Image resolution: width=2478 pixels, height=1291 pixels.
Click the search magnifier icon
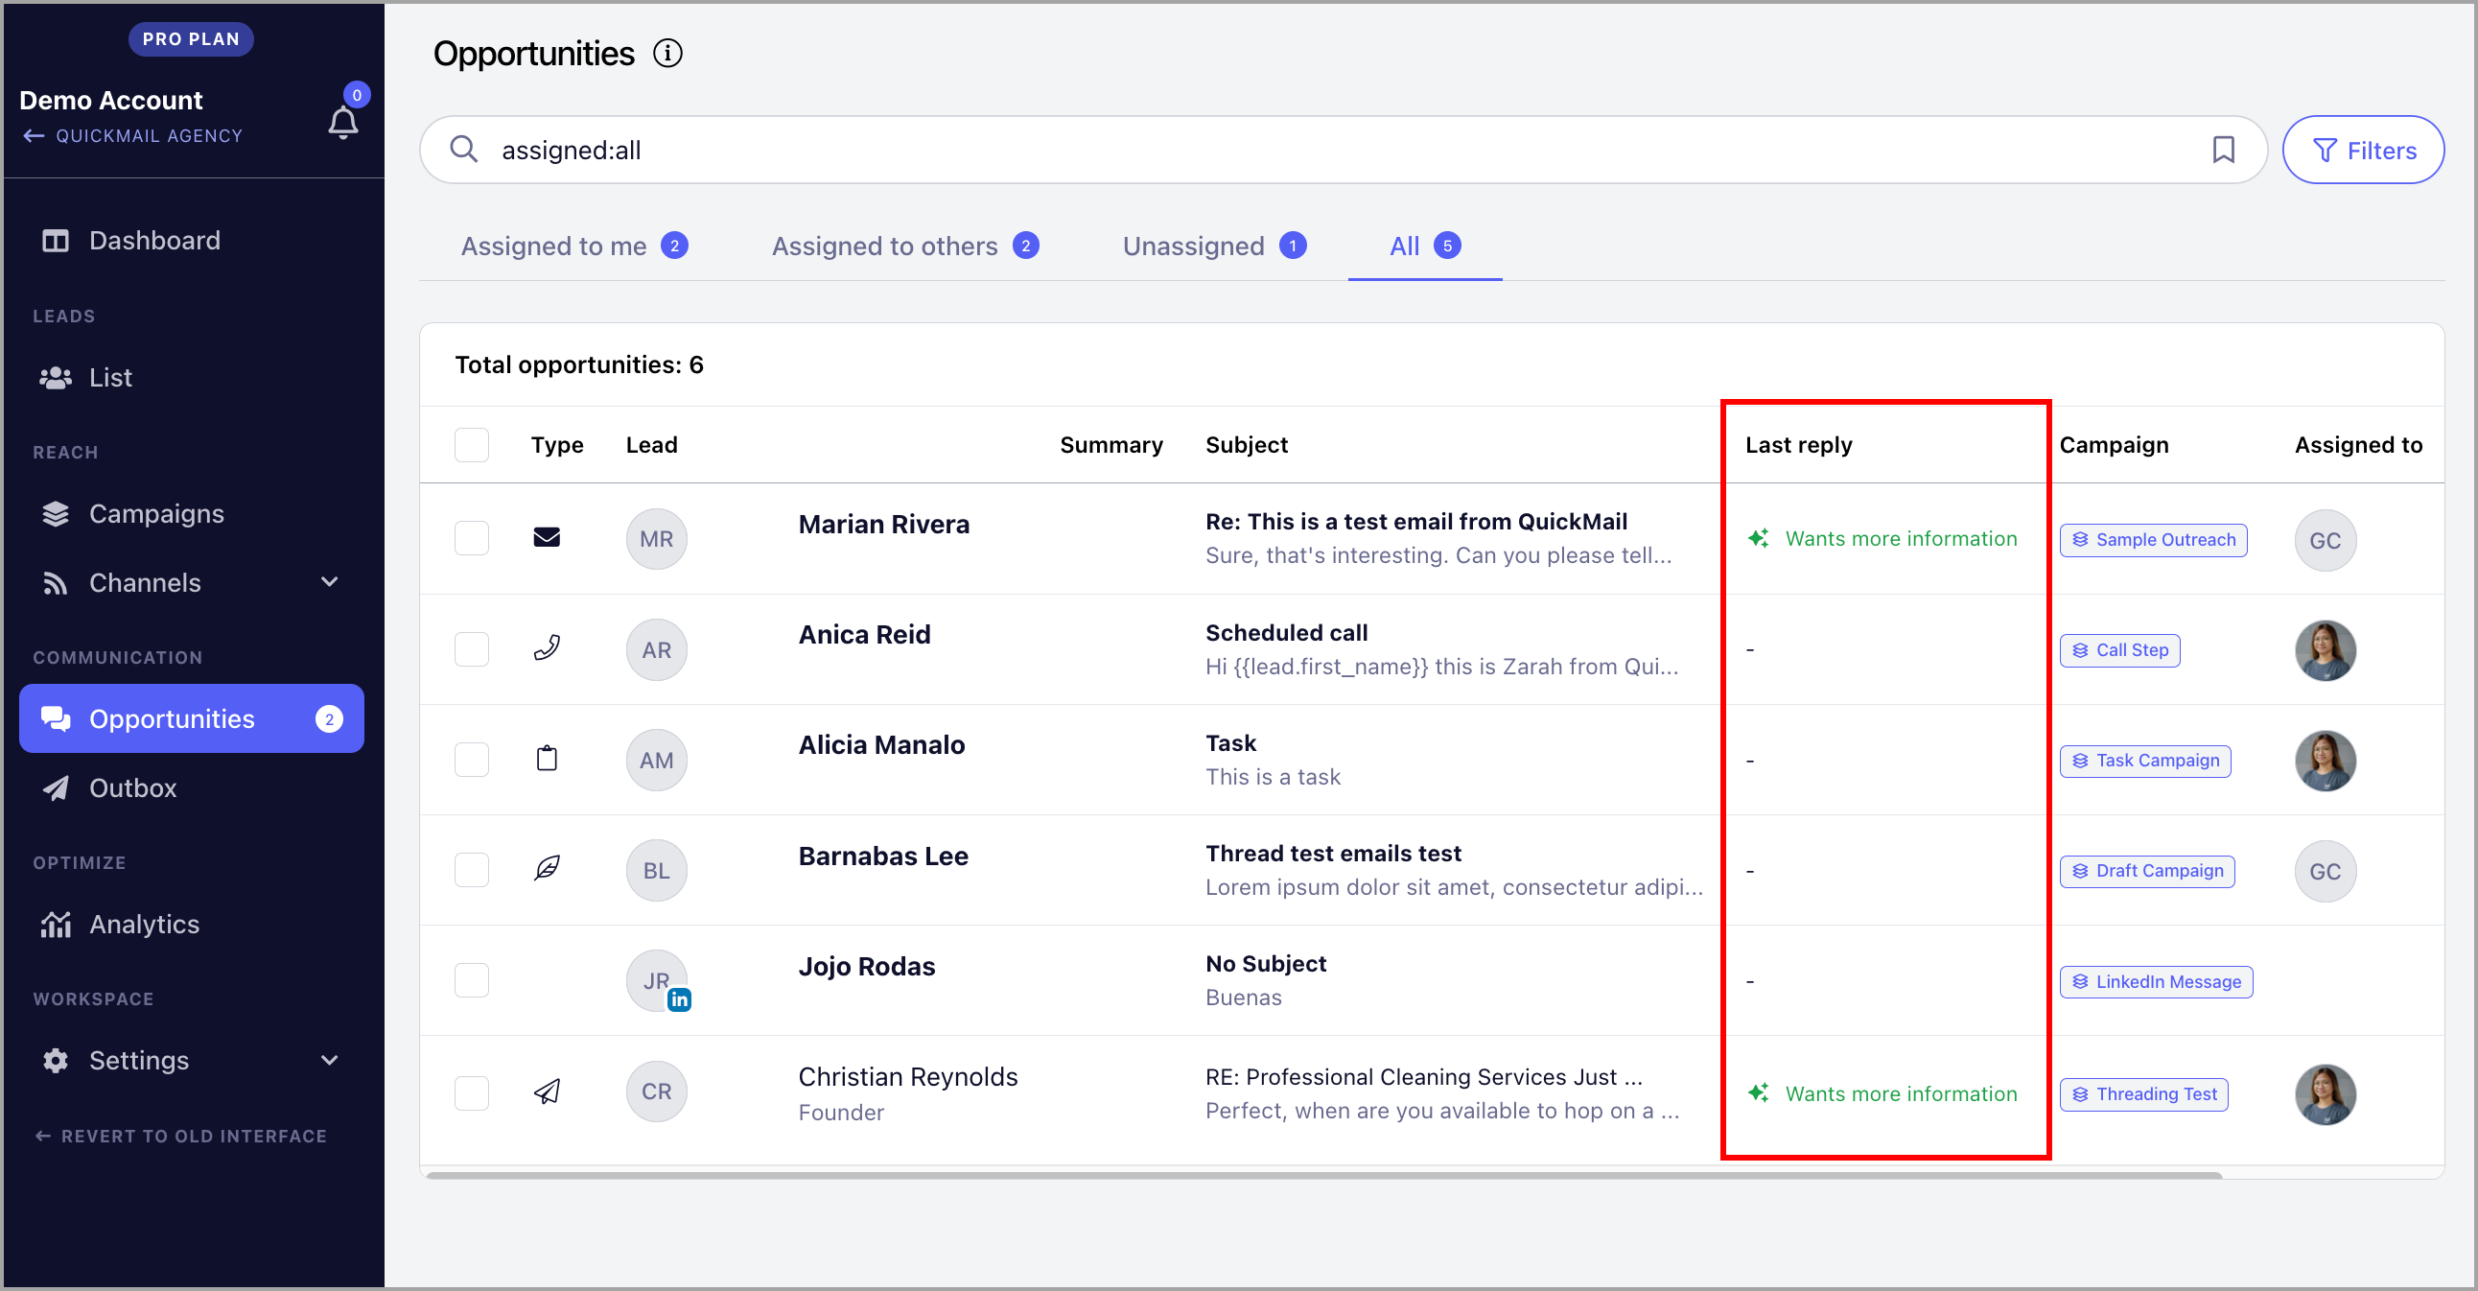463,149
